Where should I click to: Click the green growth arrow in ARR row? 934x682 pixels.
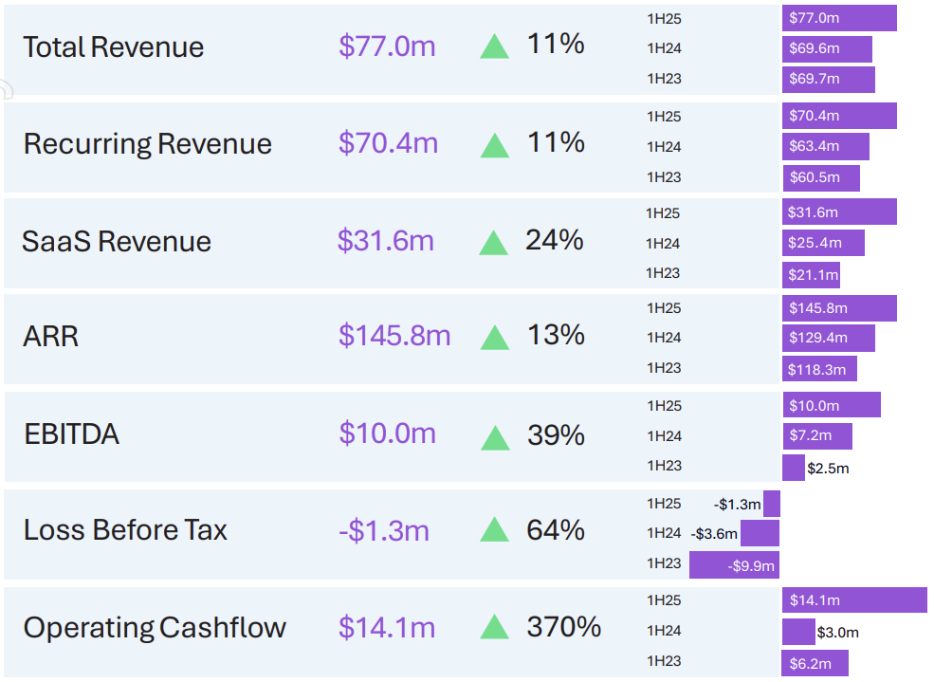494,338
